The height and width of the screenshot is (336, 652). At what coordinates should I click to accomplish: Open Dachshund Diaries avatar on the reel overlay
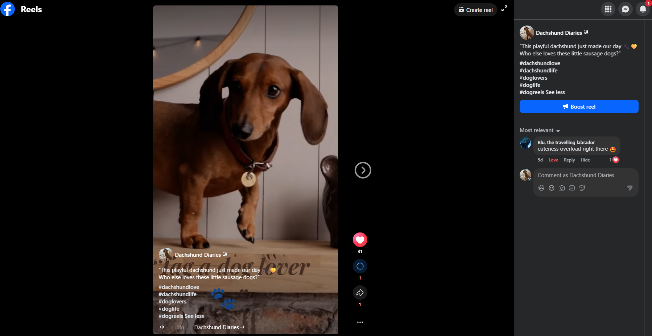tap(166, 255)
